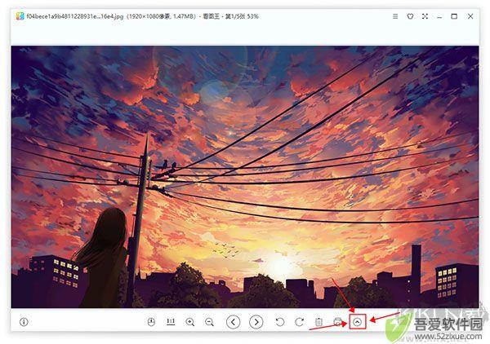Image resolution: width=490 pixels, height=344 pixels.
Task: Go to the next image
Action: point(256,322)
